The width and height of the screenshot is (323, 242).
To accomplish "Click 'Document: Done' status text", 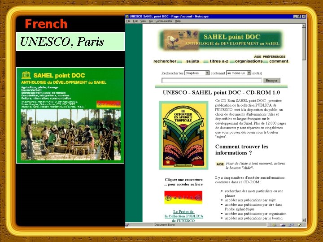I will point(165,225).
